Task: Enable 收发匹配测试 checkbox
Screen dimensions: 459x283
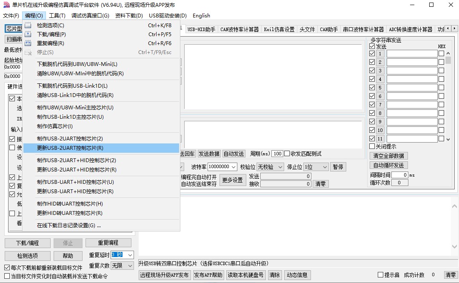Action: 287,154
